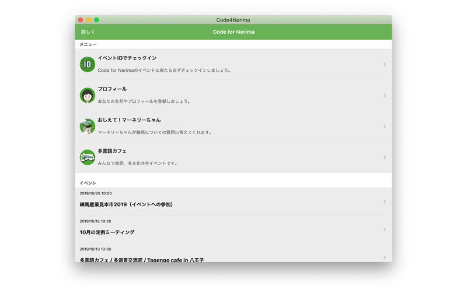Click the メニュー section header
The height and width of the screenshot is (292, 467).
pyautogui.click(x=88, y=44)
